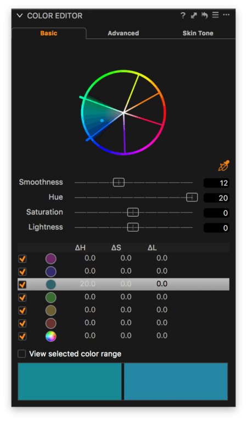Image resolution: width=247 pixels, height=421 pixels.
Task: Click the Hue value field showing 20
Action: pyautogui.click(x=216, y=198)
